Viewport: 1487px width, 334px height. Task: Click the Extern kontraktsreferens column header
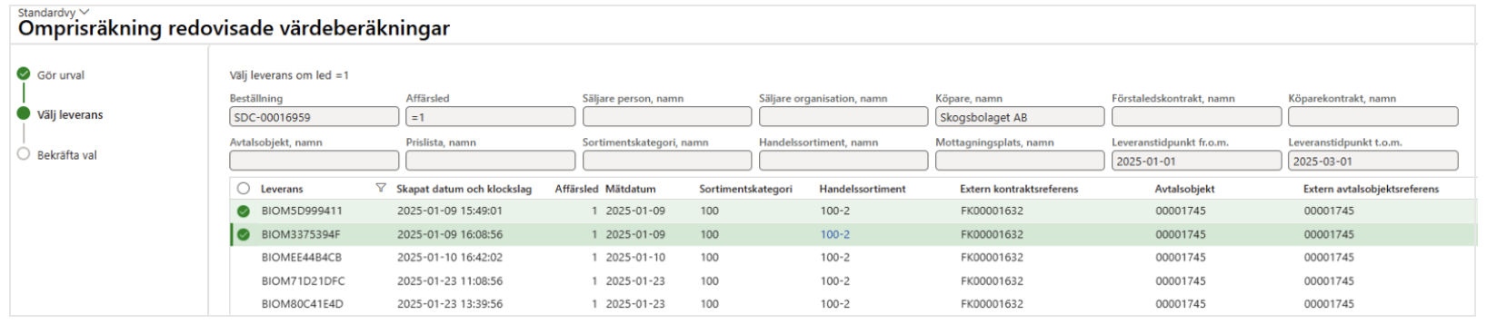click(1019, 189)
